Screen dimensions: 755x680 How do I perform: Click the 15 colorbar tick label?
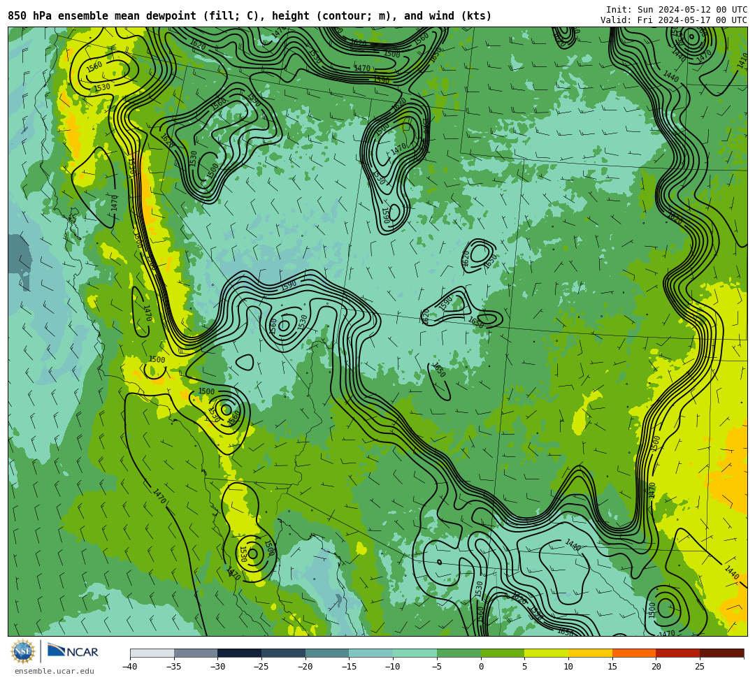point(612,667)
